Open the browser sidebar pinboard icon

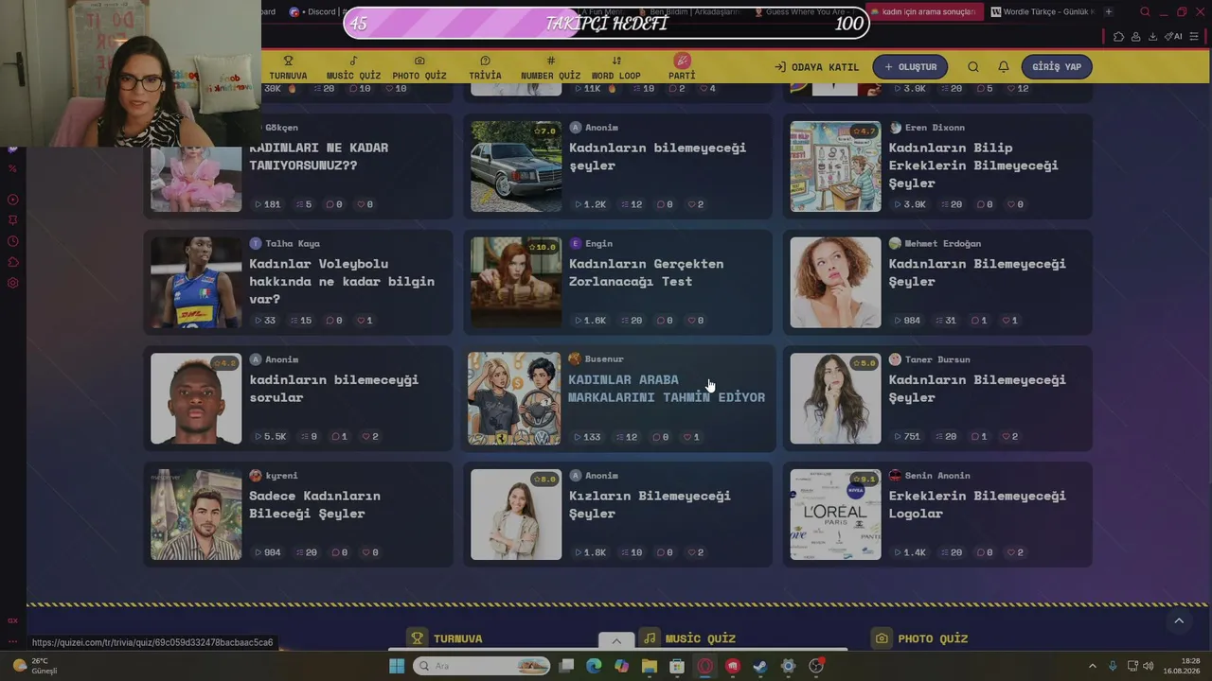click(x=13, y=220)
